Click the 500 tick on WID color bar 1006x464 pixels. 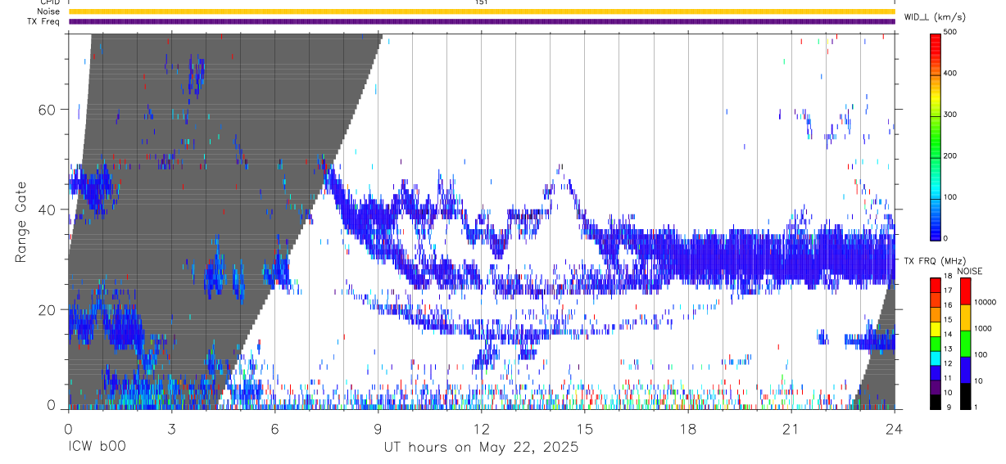[x=951, y=32]
